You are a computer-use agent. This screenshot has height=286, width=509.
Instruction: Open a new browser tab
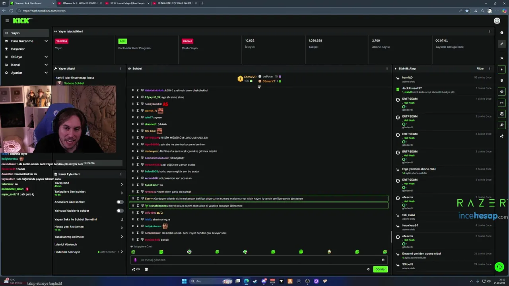pos(202,3)
